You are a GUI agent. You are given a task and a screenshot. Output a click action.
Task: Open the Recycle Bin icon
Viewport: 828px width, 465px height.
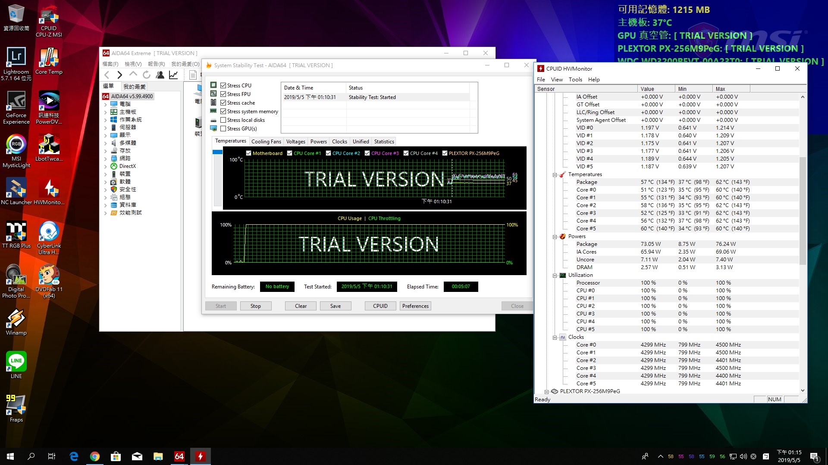(16, 17)
